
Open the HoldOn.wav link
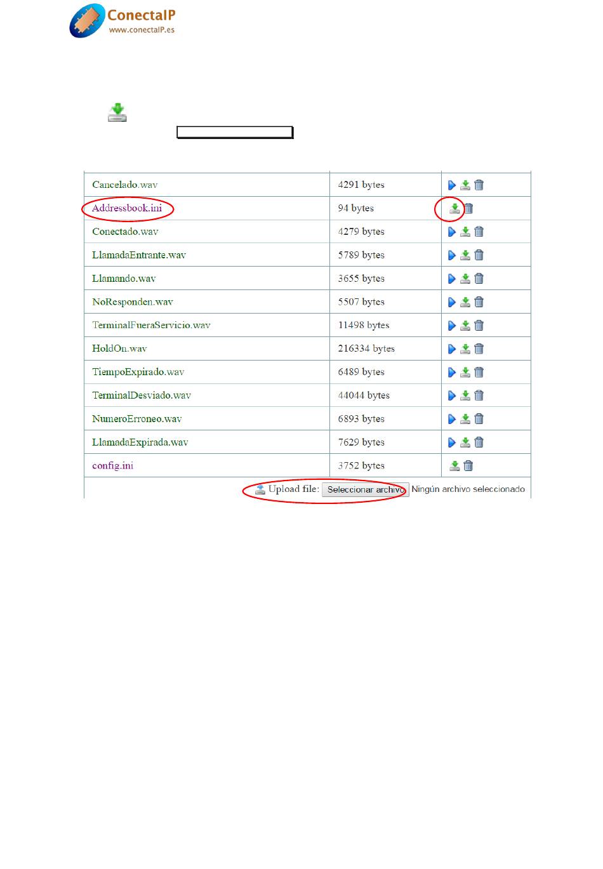coord(119,348)
